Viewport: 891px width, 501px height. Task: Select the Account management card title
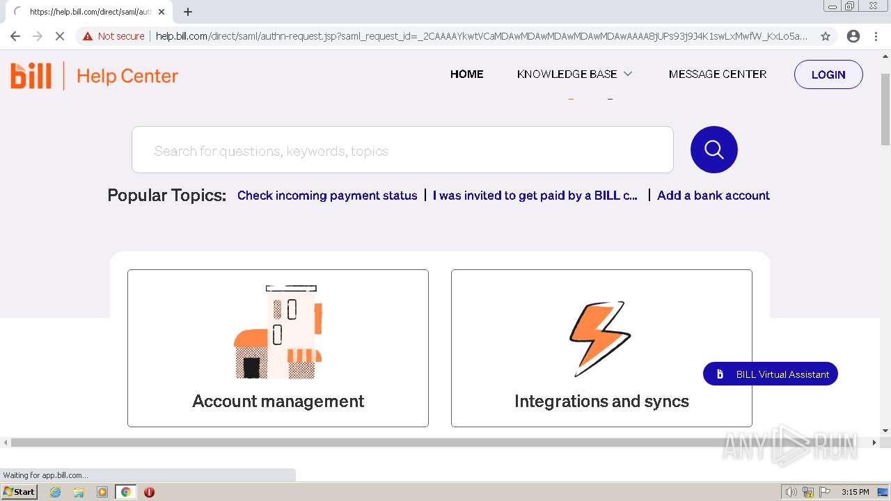point(278,401)
